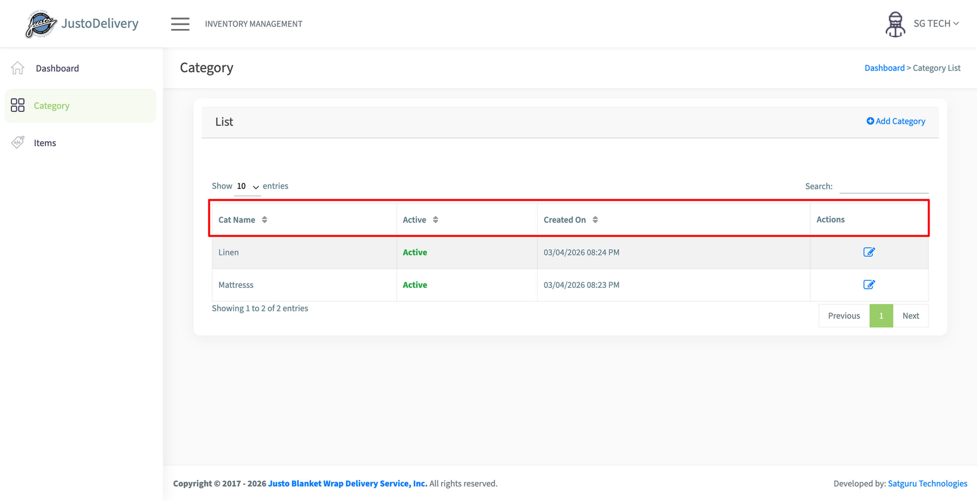The image size is (977, 501).
Task: Click the edit icon for the Linen row
Action: 868,252
